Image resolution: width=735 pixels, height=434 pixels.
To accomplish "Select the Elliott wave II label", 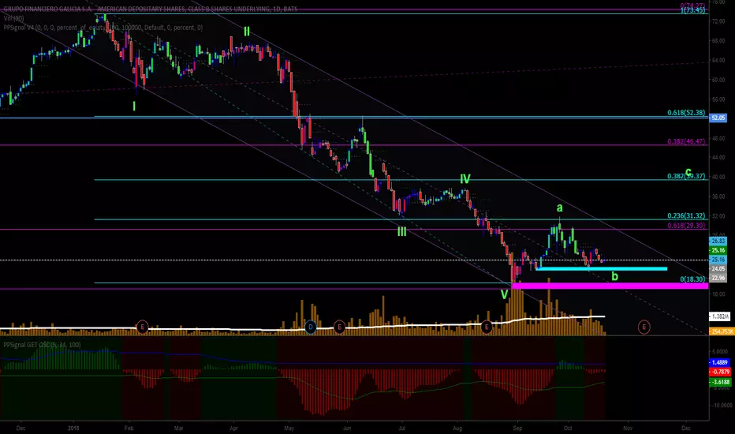I will coord(247,32).
